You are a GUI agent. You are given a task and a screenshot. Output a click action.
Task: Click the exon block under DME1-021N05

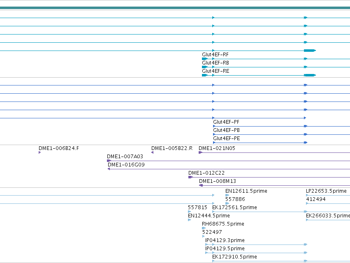pos(200,152)
